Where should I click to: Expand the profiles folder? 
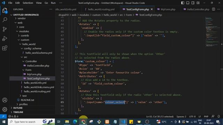click(x=23, y=104)
